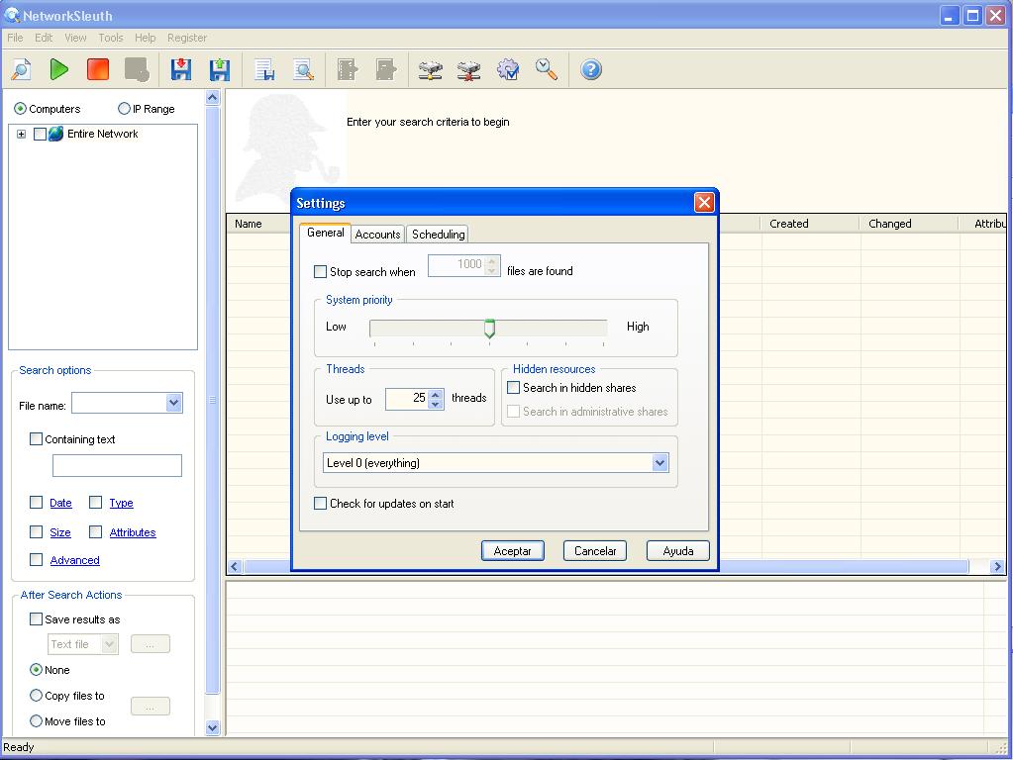Click the new search magnifier-on-page toolbar icon

[x=21, y=69]
